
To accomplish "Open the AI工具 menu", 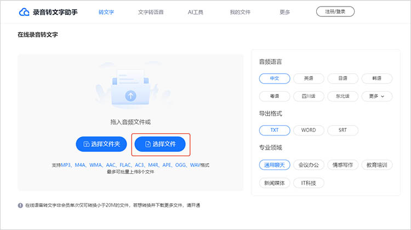I will click(x=195, y=12).
